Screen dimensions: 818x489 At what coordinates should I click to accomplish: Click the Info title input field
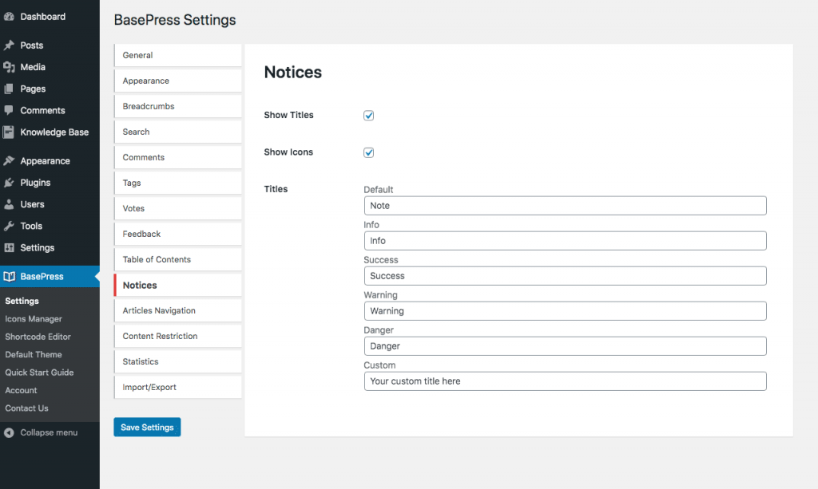click(x=565, y=241)
